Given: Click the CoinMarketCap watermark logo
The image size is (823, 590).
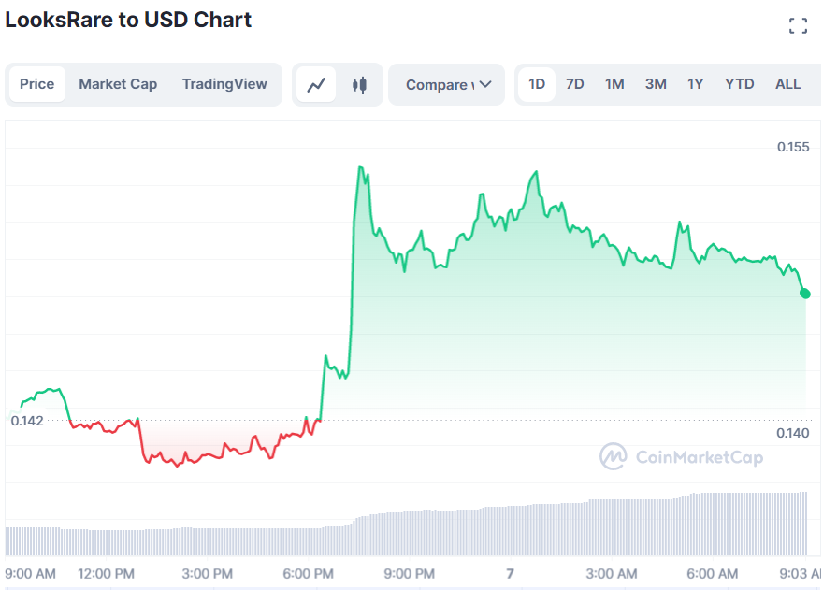Looking at the screenshot, I should (682, 457).
